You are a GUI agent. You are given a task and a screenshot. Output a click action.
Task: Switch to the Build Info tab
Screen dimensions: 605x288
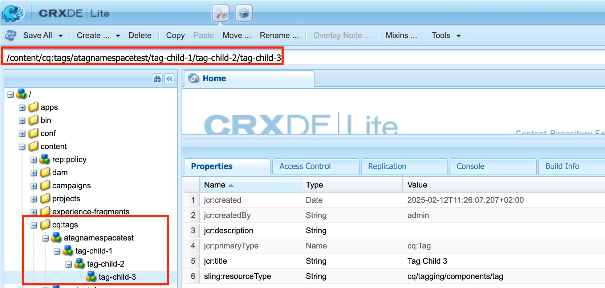point(572,166)
